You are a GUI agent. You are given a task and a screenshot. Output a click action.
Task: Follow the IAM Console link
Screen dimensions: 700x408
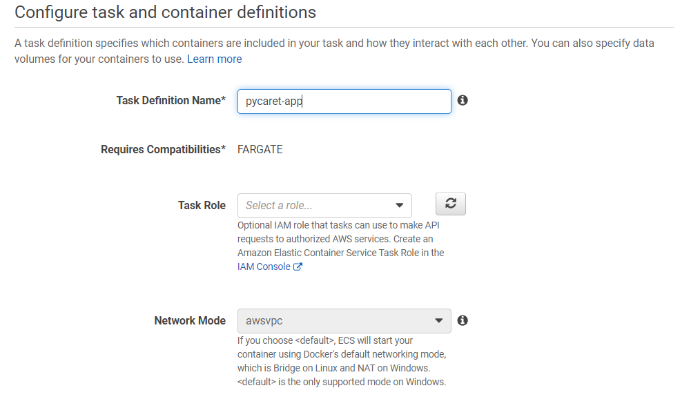(264, 267)
